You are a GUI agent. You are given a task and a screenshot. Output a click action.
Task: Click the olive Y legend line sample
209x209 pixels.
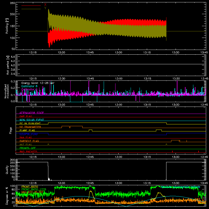(x=31, y=9)
